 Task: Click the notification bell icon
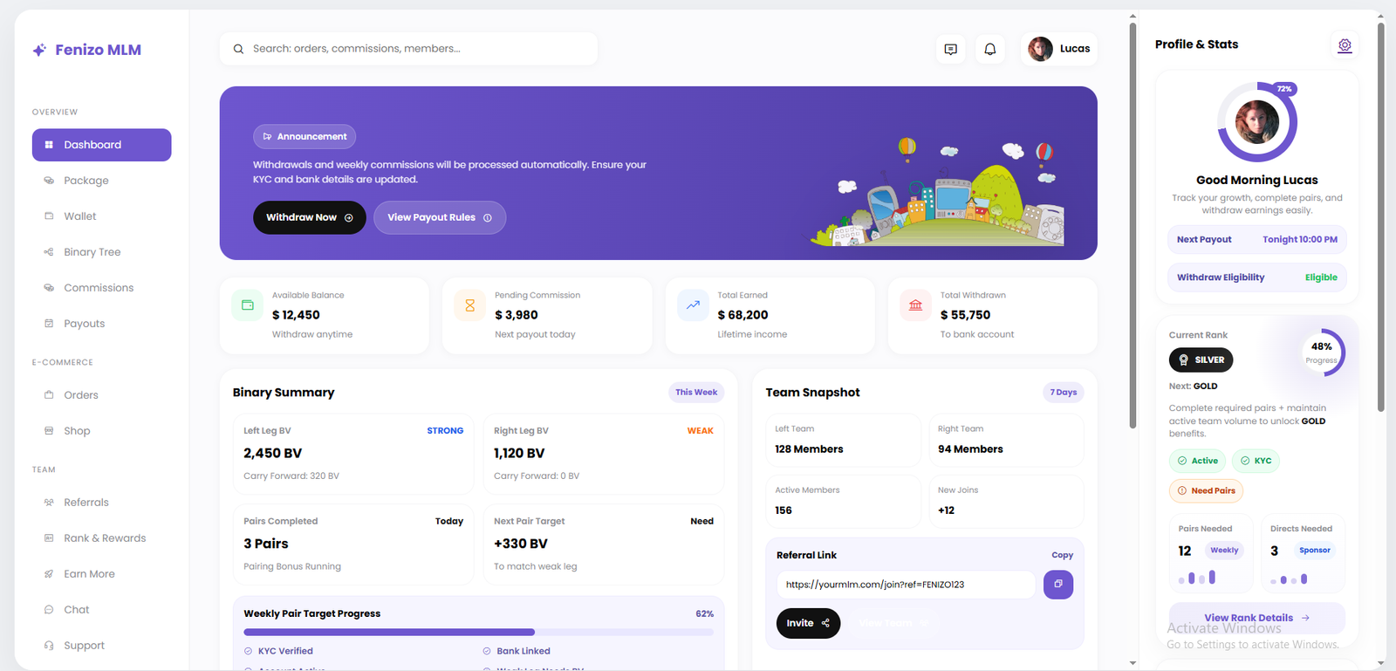[989, 49]
